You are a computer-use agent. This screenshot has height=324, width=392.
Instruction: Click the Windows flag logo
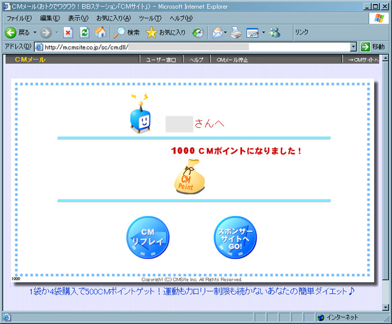379,18
